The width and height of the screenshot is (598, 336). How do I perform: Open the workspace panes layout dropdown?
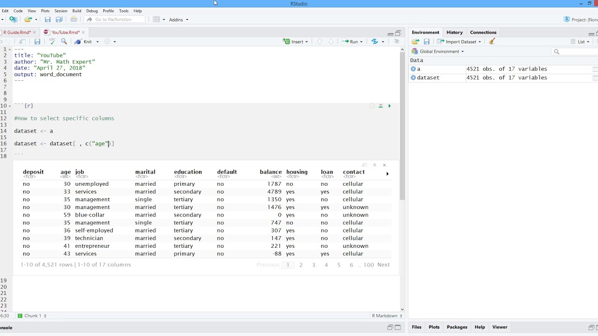click(x=159, y=20)
